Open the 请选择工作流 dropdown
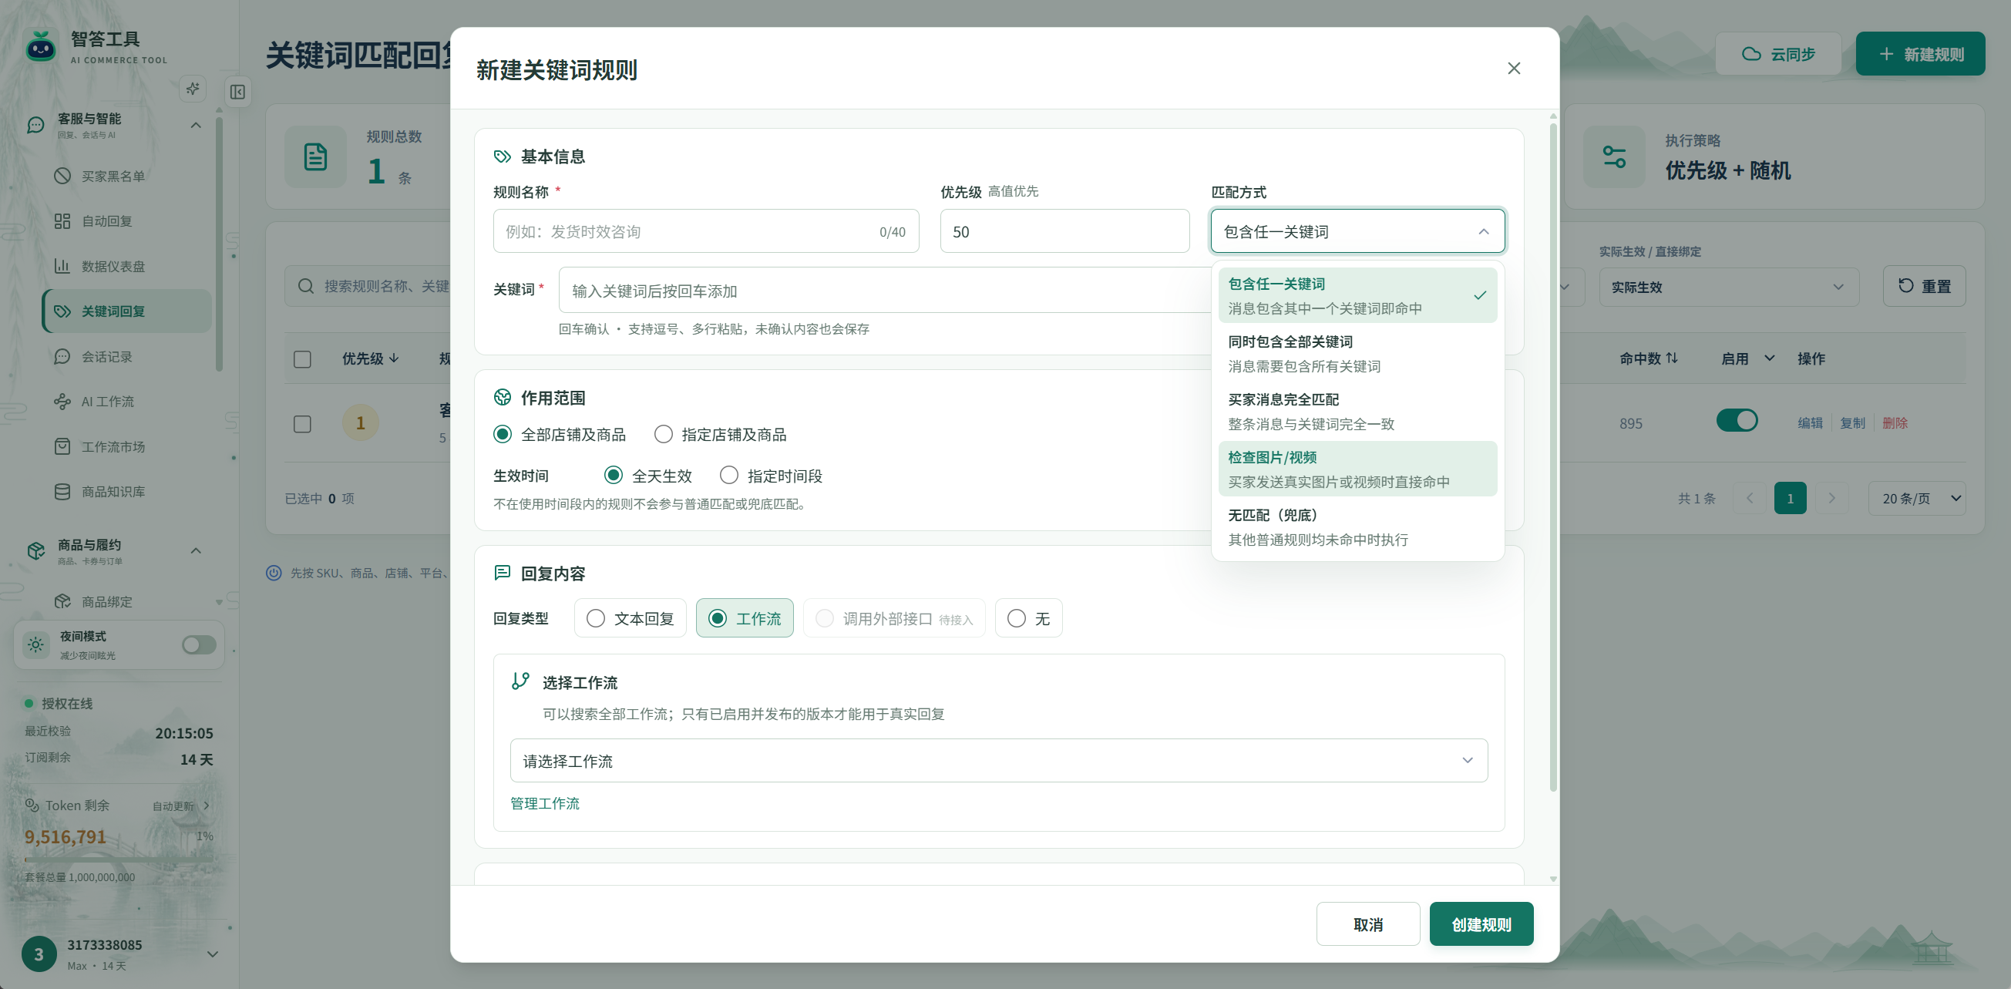The height and width of the screenshot is (989, 2011). (x=998, y=760)
